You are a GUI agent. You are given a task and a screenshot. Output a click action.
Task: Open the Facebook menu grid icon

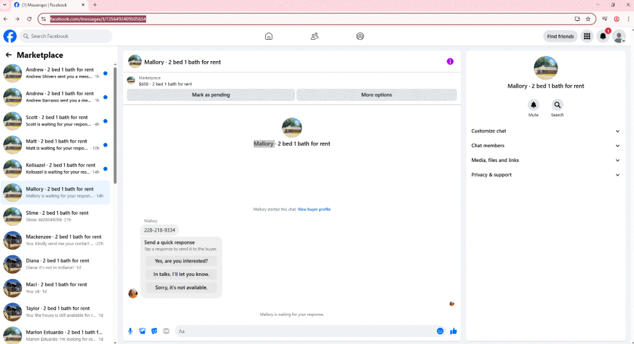point(587,37)
